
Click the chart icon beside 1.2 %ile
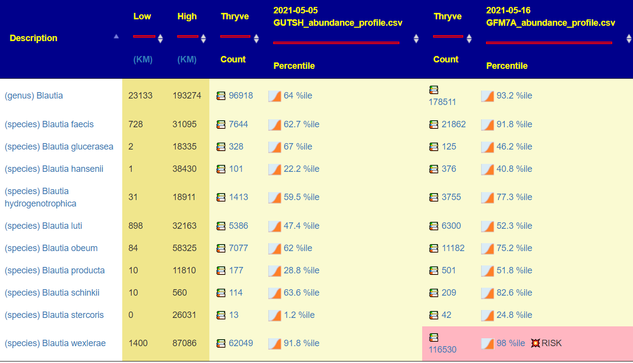pyautogui.click(x=274, y=315)
